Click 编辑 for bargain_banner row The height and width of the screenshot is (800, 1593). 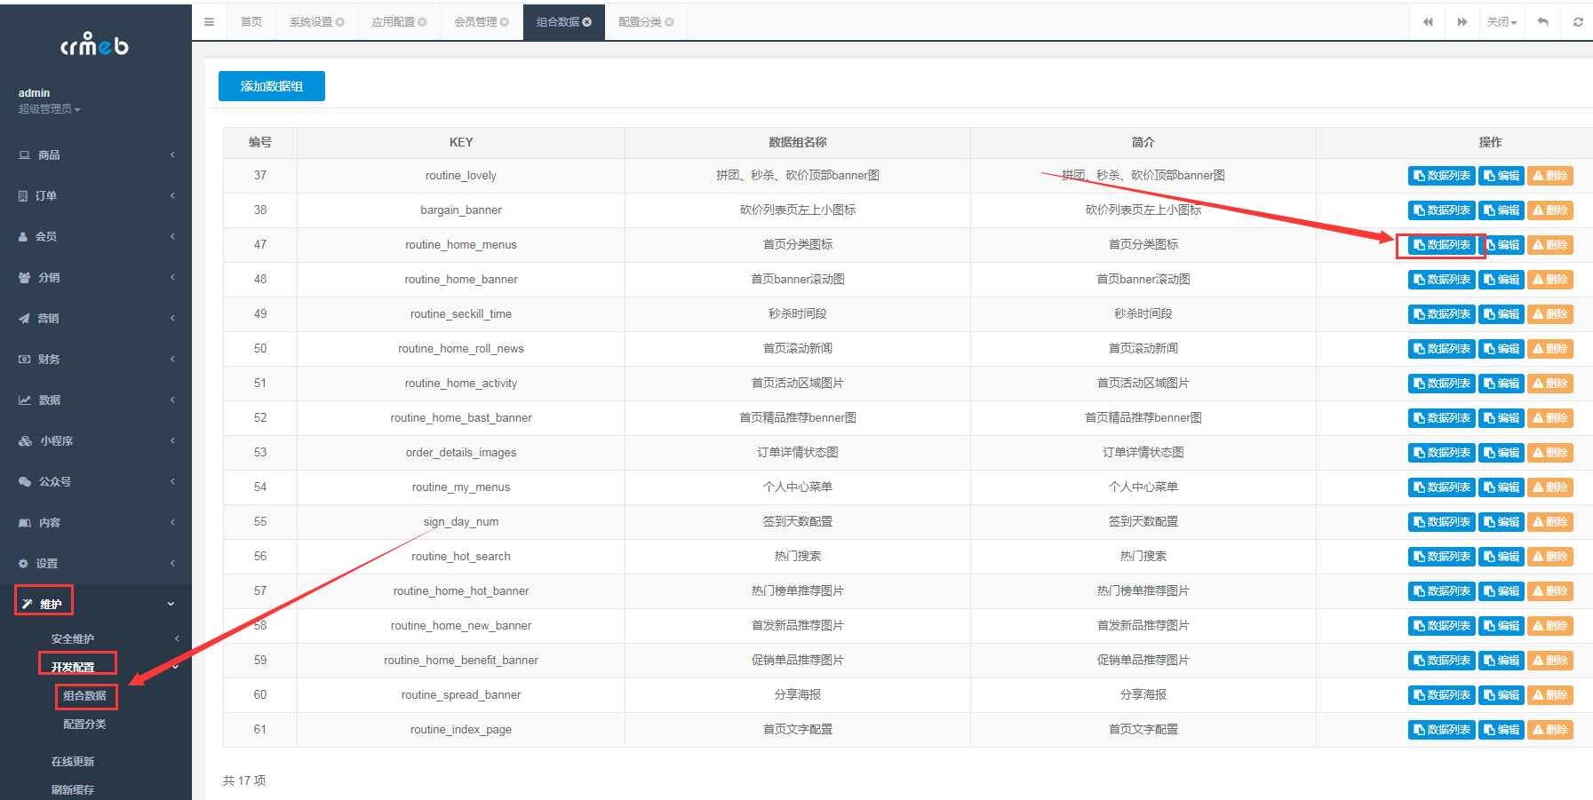1501,210
